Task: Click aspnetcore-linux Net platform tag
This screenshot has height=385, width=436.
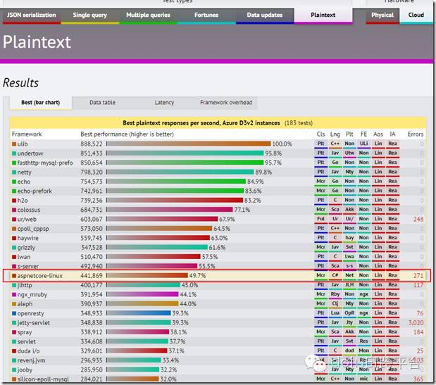Action: (349, 275)
